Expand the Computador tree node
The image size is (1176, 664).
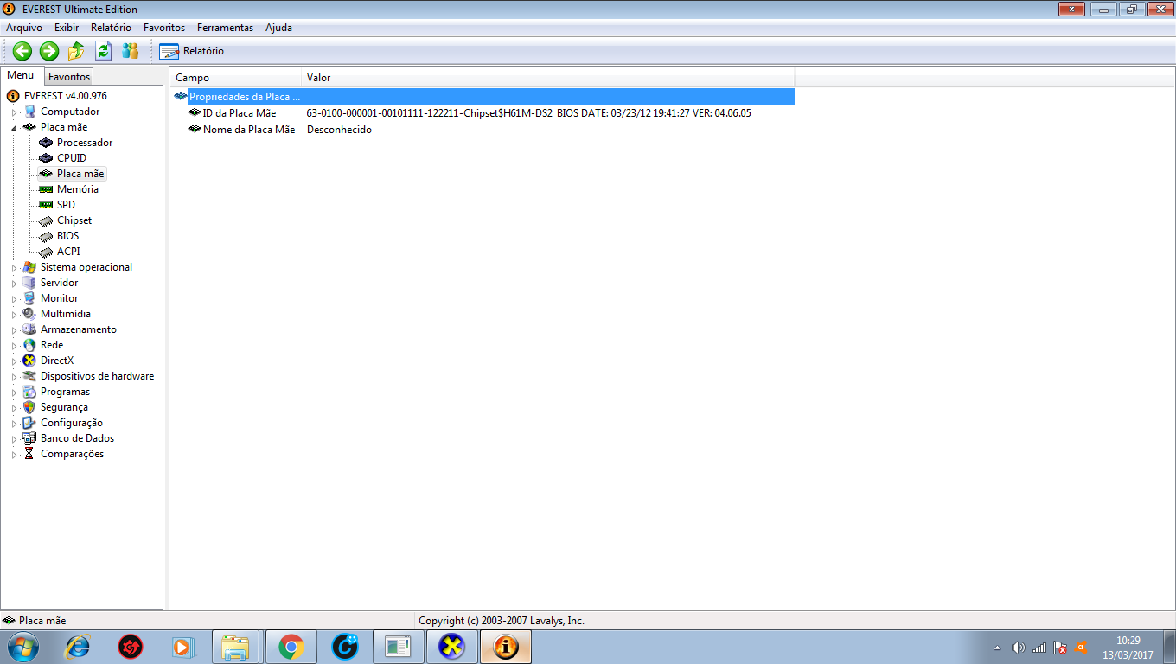click(x=14, y=112)
